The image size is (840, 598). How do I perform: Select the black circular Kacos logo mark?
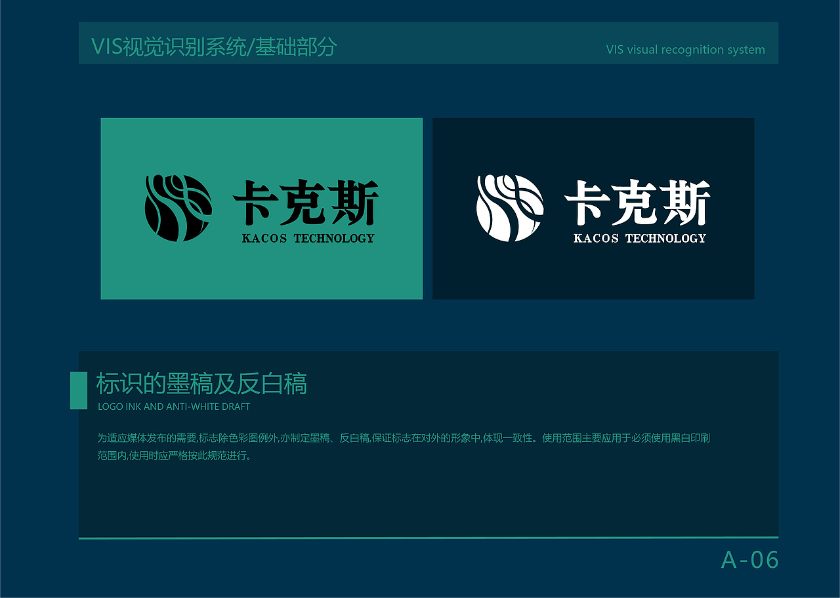pos(178,209)
